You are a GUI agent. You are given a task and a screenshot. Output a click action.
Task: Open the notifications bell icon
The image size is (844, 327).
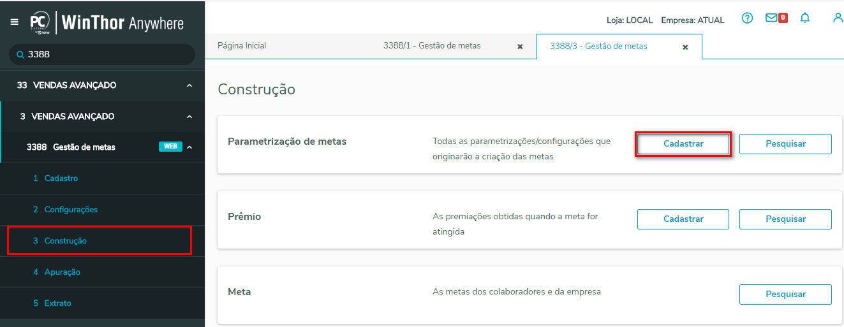805,18
